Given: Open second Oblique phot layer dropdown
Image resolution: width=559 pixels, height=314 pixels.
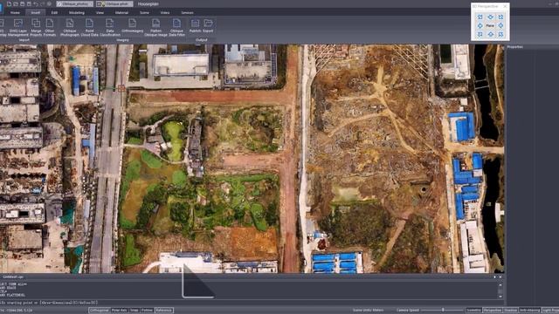Looking at the screenshot, I should point(114,3).
